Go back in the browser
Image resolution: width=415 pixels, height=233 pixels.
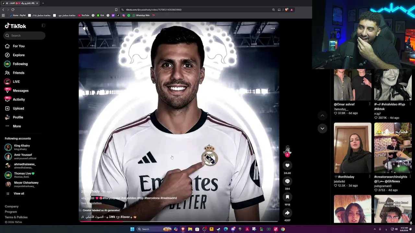(3, 10)
